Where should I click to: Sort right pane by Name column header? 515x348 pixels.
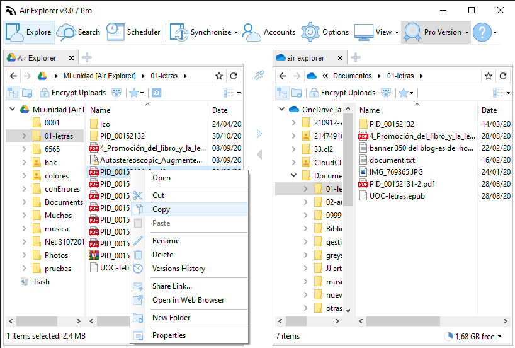416,110
